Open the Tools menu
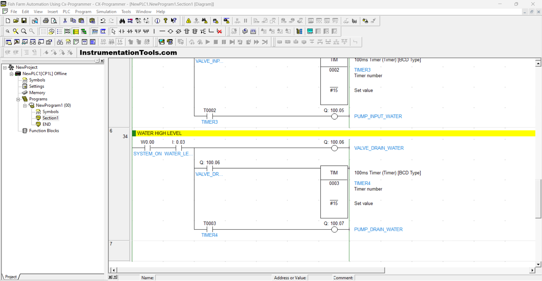The width and height of the screenshot is (542, 281). click(x=126, y=12)
